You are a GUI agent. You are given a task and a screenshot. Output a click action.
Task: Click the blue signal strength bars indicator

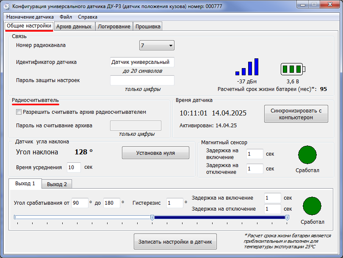[x=247, y=67]
